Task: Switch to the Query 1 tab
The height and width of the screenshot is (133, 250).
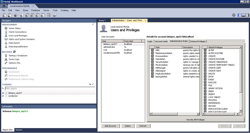Action: click(102, 20)
